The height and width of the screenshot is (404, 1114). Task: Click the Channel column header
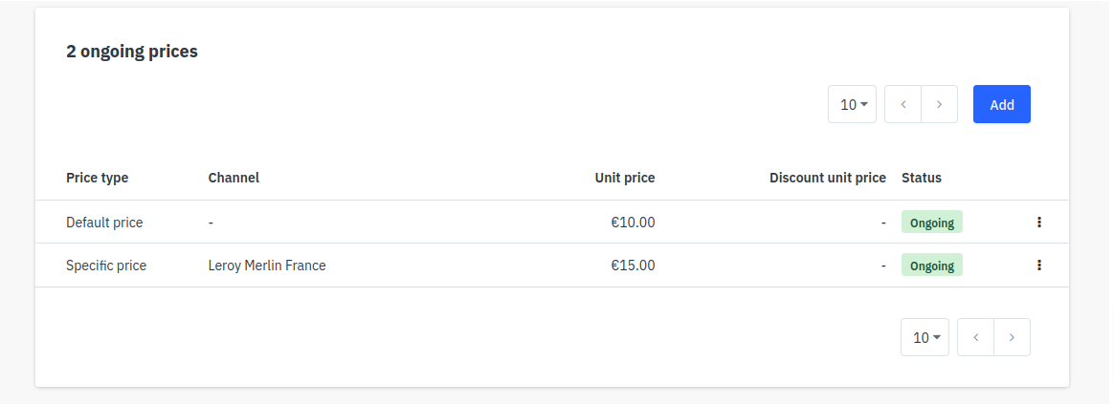point(234,178)
